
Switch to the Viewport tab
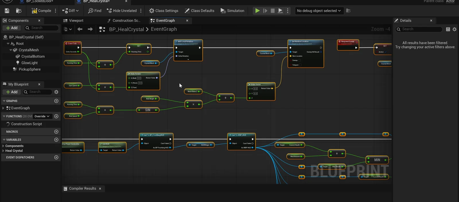pyautogui.click(x=73, y=21)
